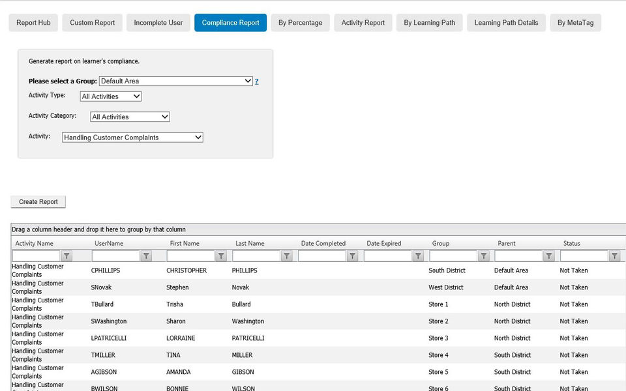Click the last name PATRICELLI
The width and height of the screenshot is (626, 391).
click(x=248, y=338)
